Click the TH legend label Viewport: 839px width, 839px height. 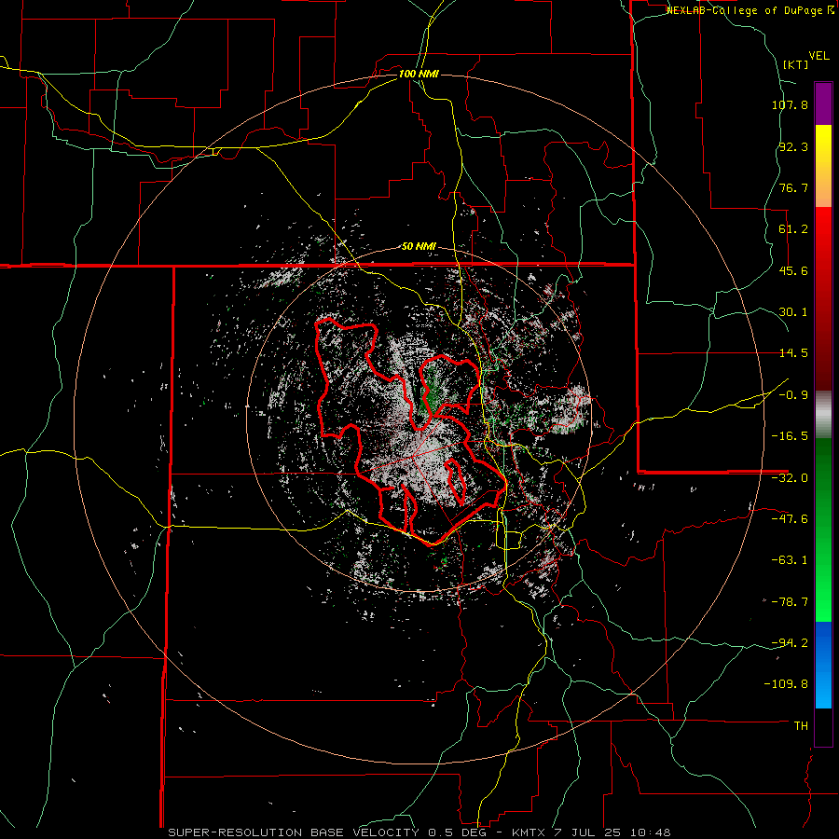(x=801, y=726)
